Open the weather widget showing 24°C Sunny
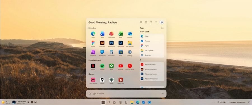This screenshot has width=252, height=105. tap(6, 102)
